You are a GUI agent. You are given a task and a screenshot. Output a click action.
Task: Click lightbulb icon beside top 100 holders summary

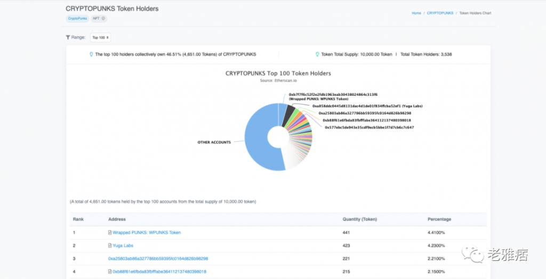[x=91, y=54]
